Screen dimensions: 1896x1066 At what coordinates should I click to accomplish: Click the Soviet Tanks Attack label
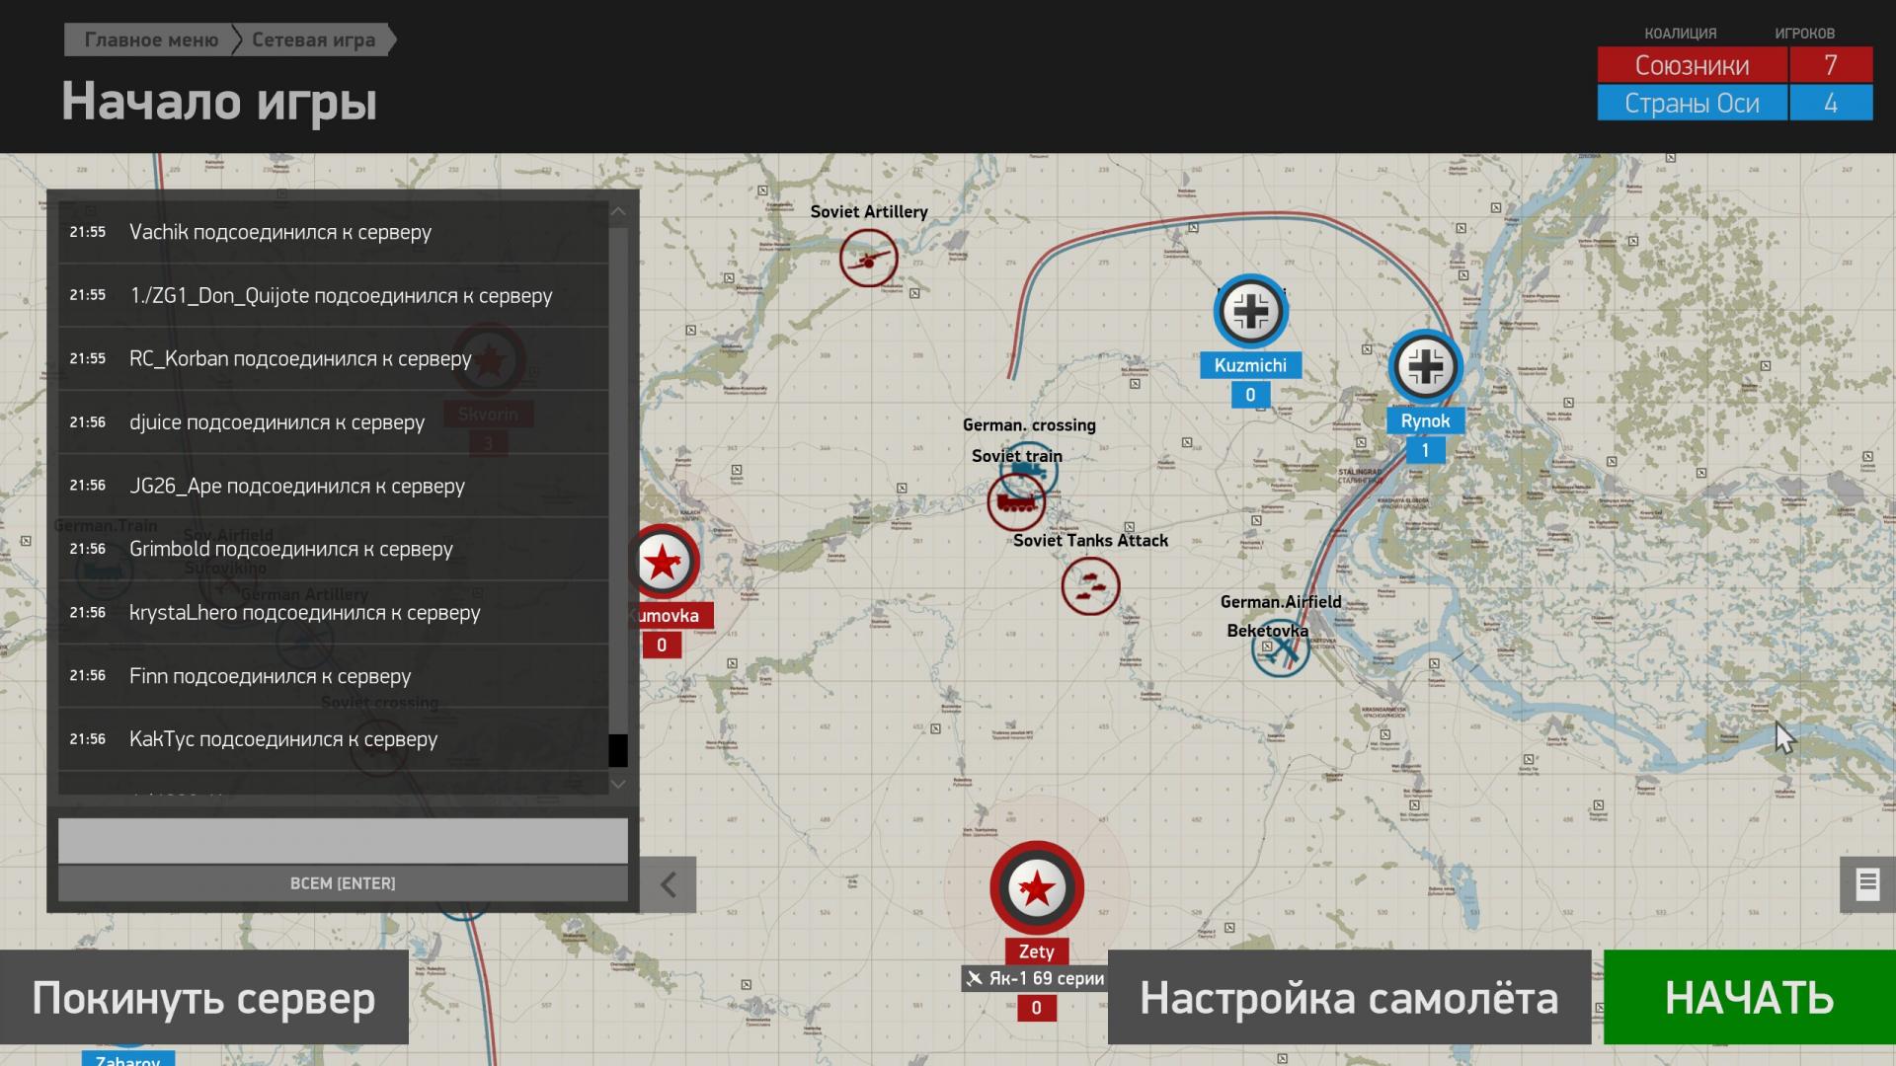1090,540
